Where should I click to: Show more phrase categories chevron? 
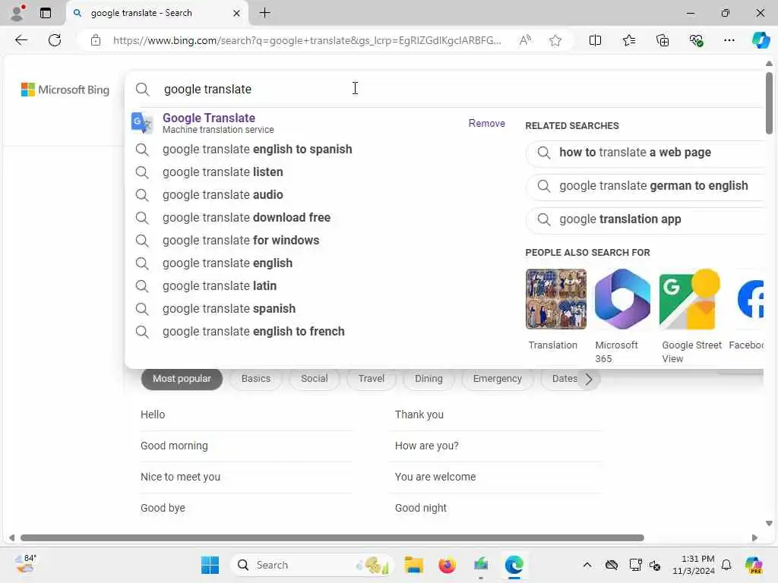(589, 380)
